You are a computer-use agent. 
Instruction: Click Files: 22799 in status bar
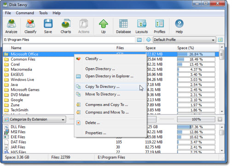[61, 157]
